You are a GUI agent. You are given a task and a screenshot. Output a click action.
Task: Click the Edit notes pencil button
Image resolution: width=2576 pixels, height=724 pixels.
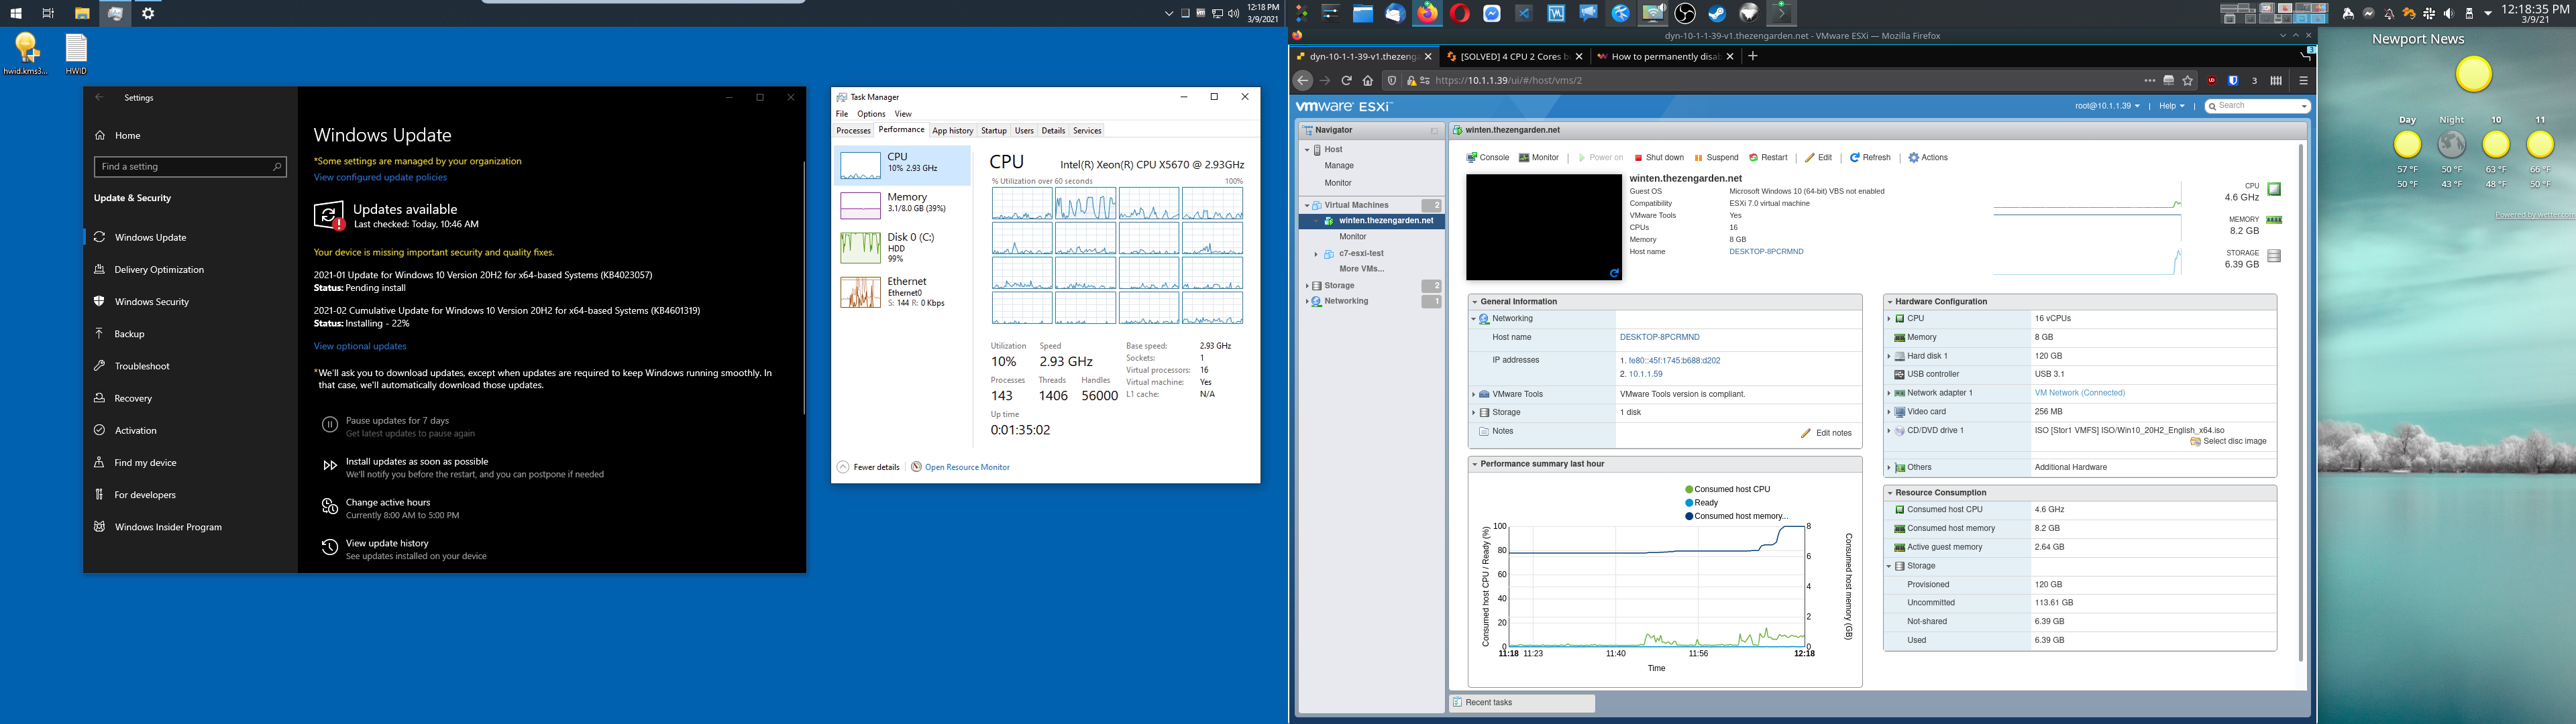(1826, 433)
